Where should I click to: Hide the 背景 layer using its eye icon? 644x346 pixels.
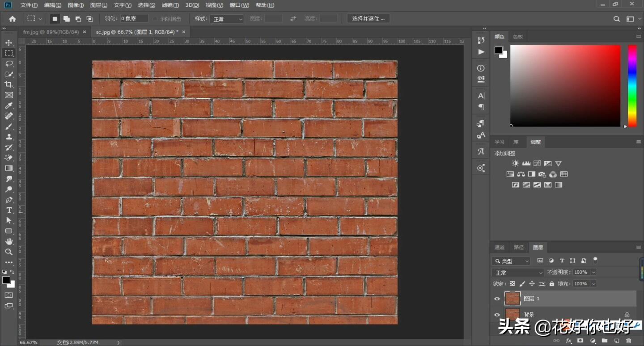coord(497,315)
